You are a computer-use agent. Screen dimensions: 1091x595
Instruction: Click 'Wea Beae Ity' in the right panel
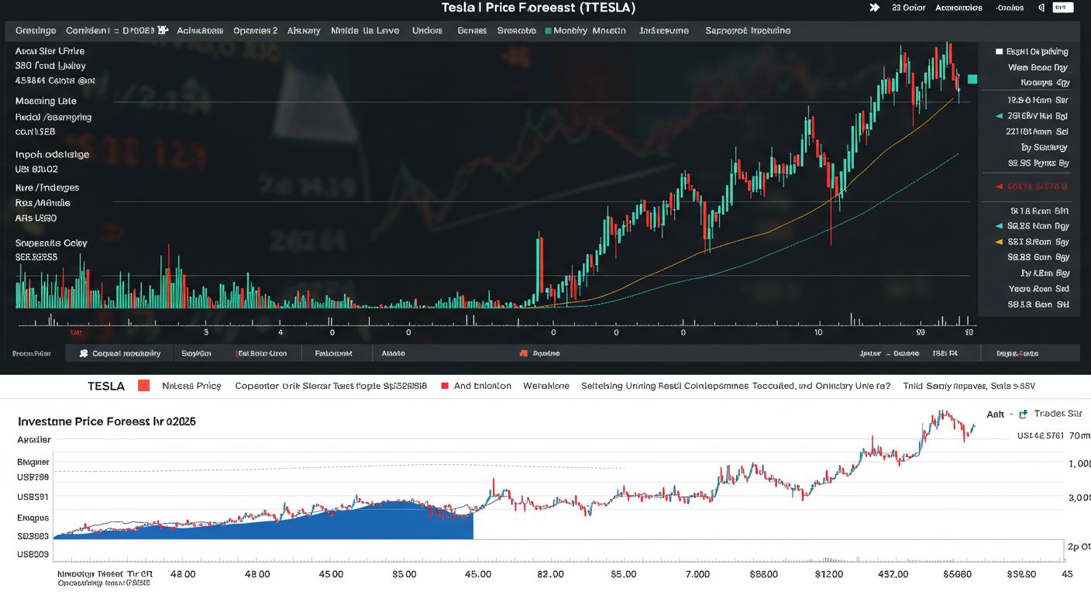point(1038,67)
